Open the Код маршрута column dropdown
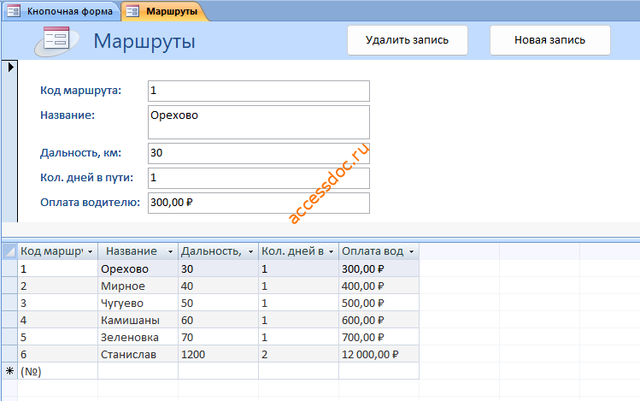The width and height of the screenshot is (640, 401). click(91, 251)
